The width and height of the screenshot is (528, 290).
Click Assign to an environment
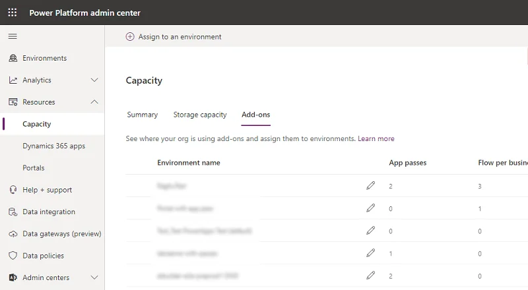coord(180,37)
